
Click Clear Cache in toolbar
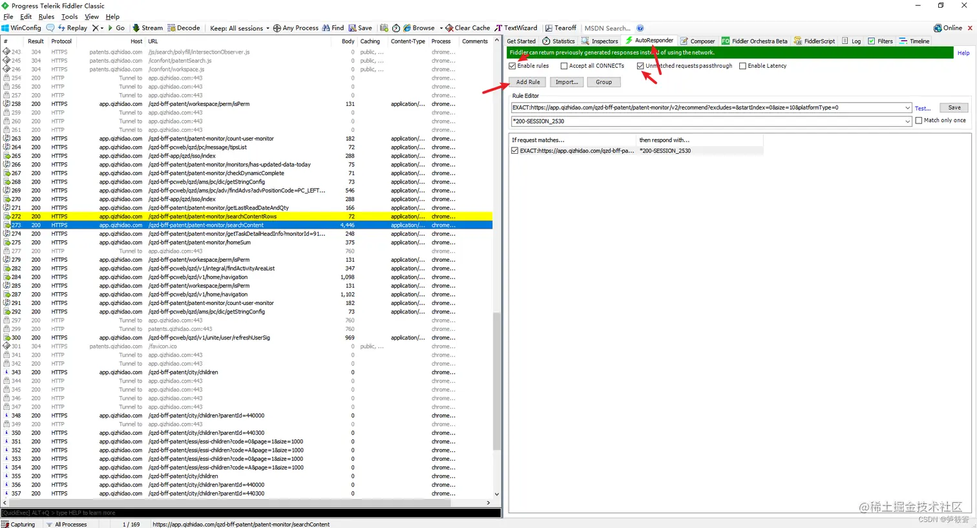(x=468, y=28)
